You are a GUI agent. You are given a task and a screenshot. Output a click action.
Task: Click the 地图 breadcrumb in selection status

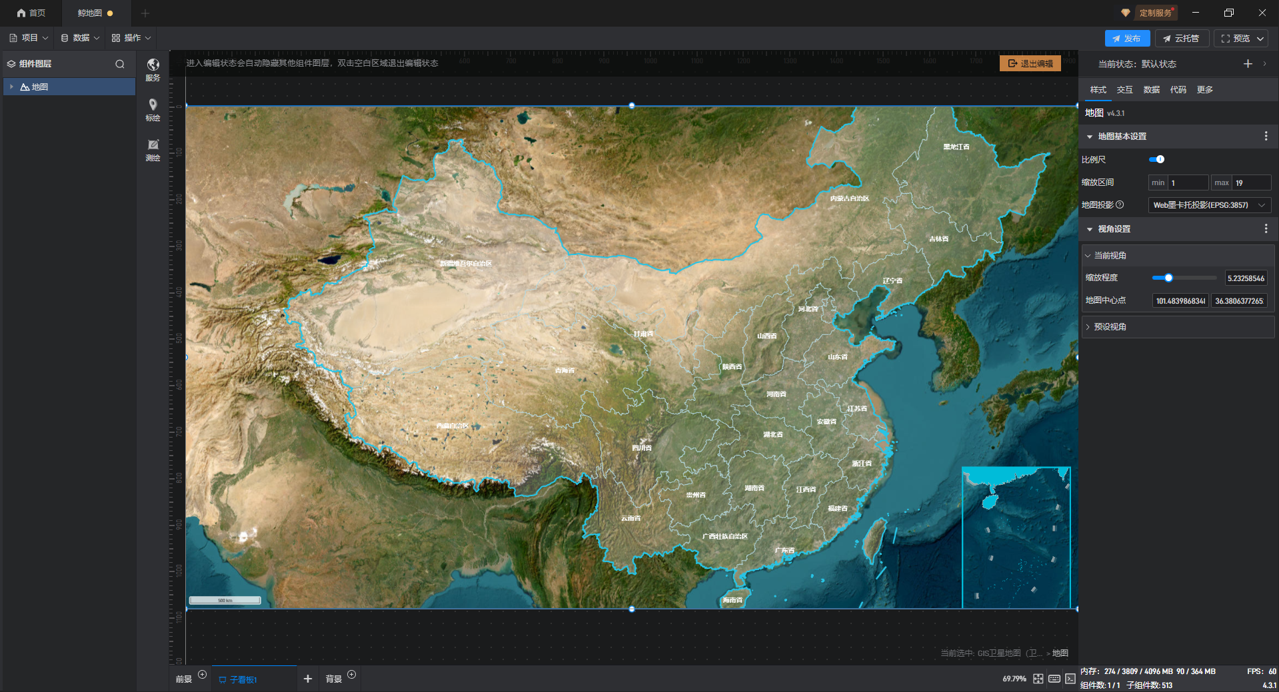(x=1060, y=653)
